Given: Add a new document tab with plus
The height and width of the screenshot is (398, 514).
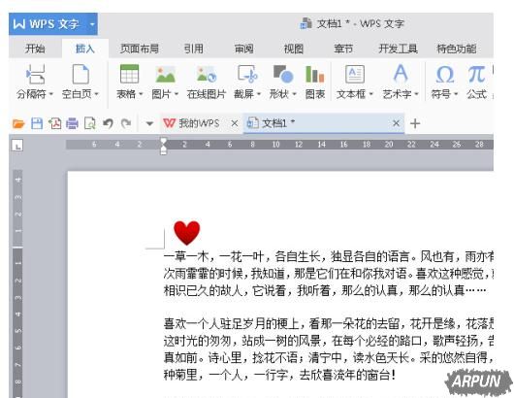Looking at the screenshot, I should click(x=415, y=123).
